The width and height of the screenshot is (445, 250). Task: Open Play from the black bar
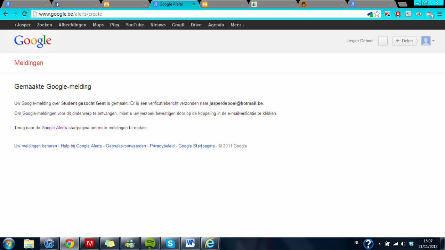[x=114, y=25]
